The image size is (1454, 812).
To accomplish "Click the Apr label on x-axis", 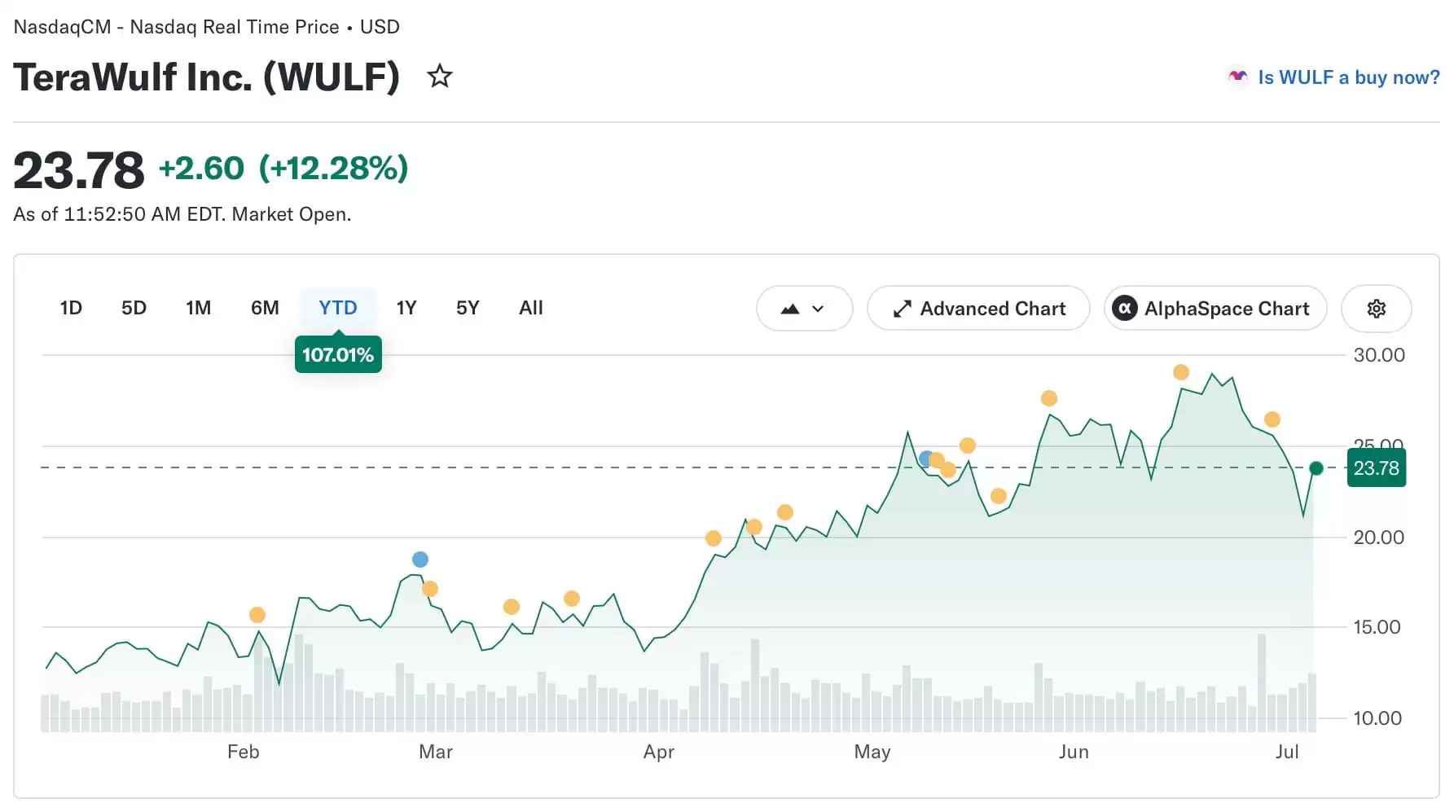I will point(659,752).
